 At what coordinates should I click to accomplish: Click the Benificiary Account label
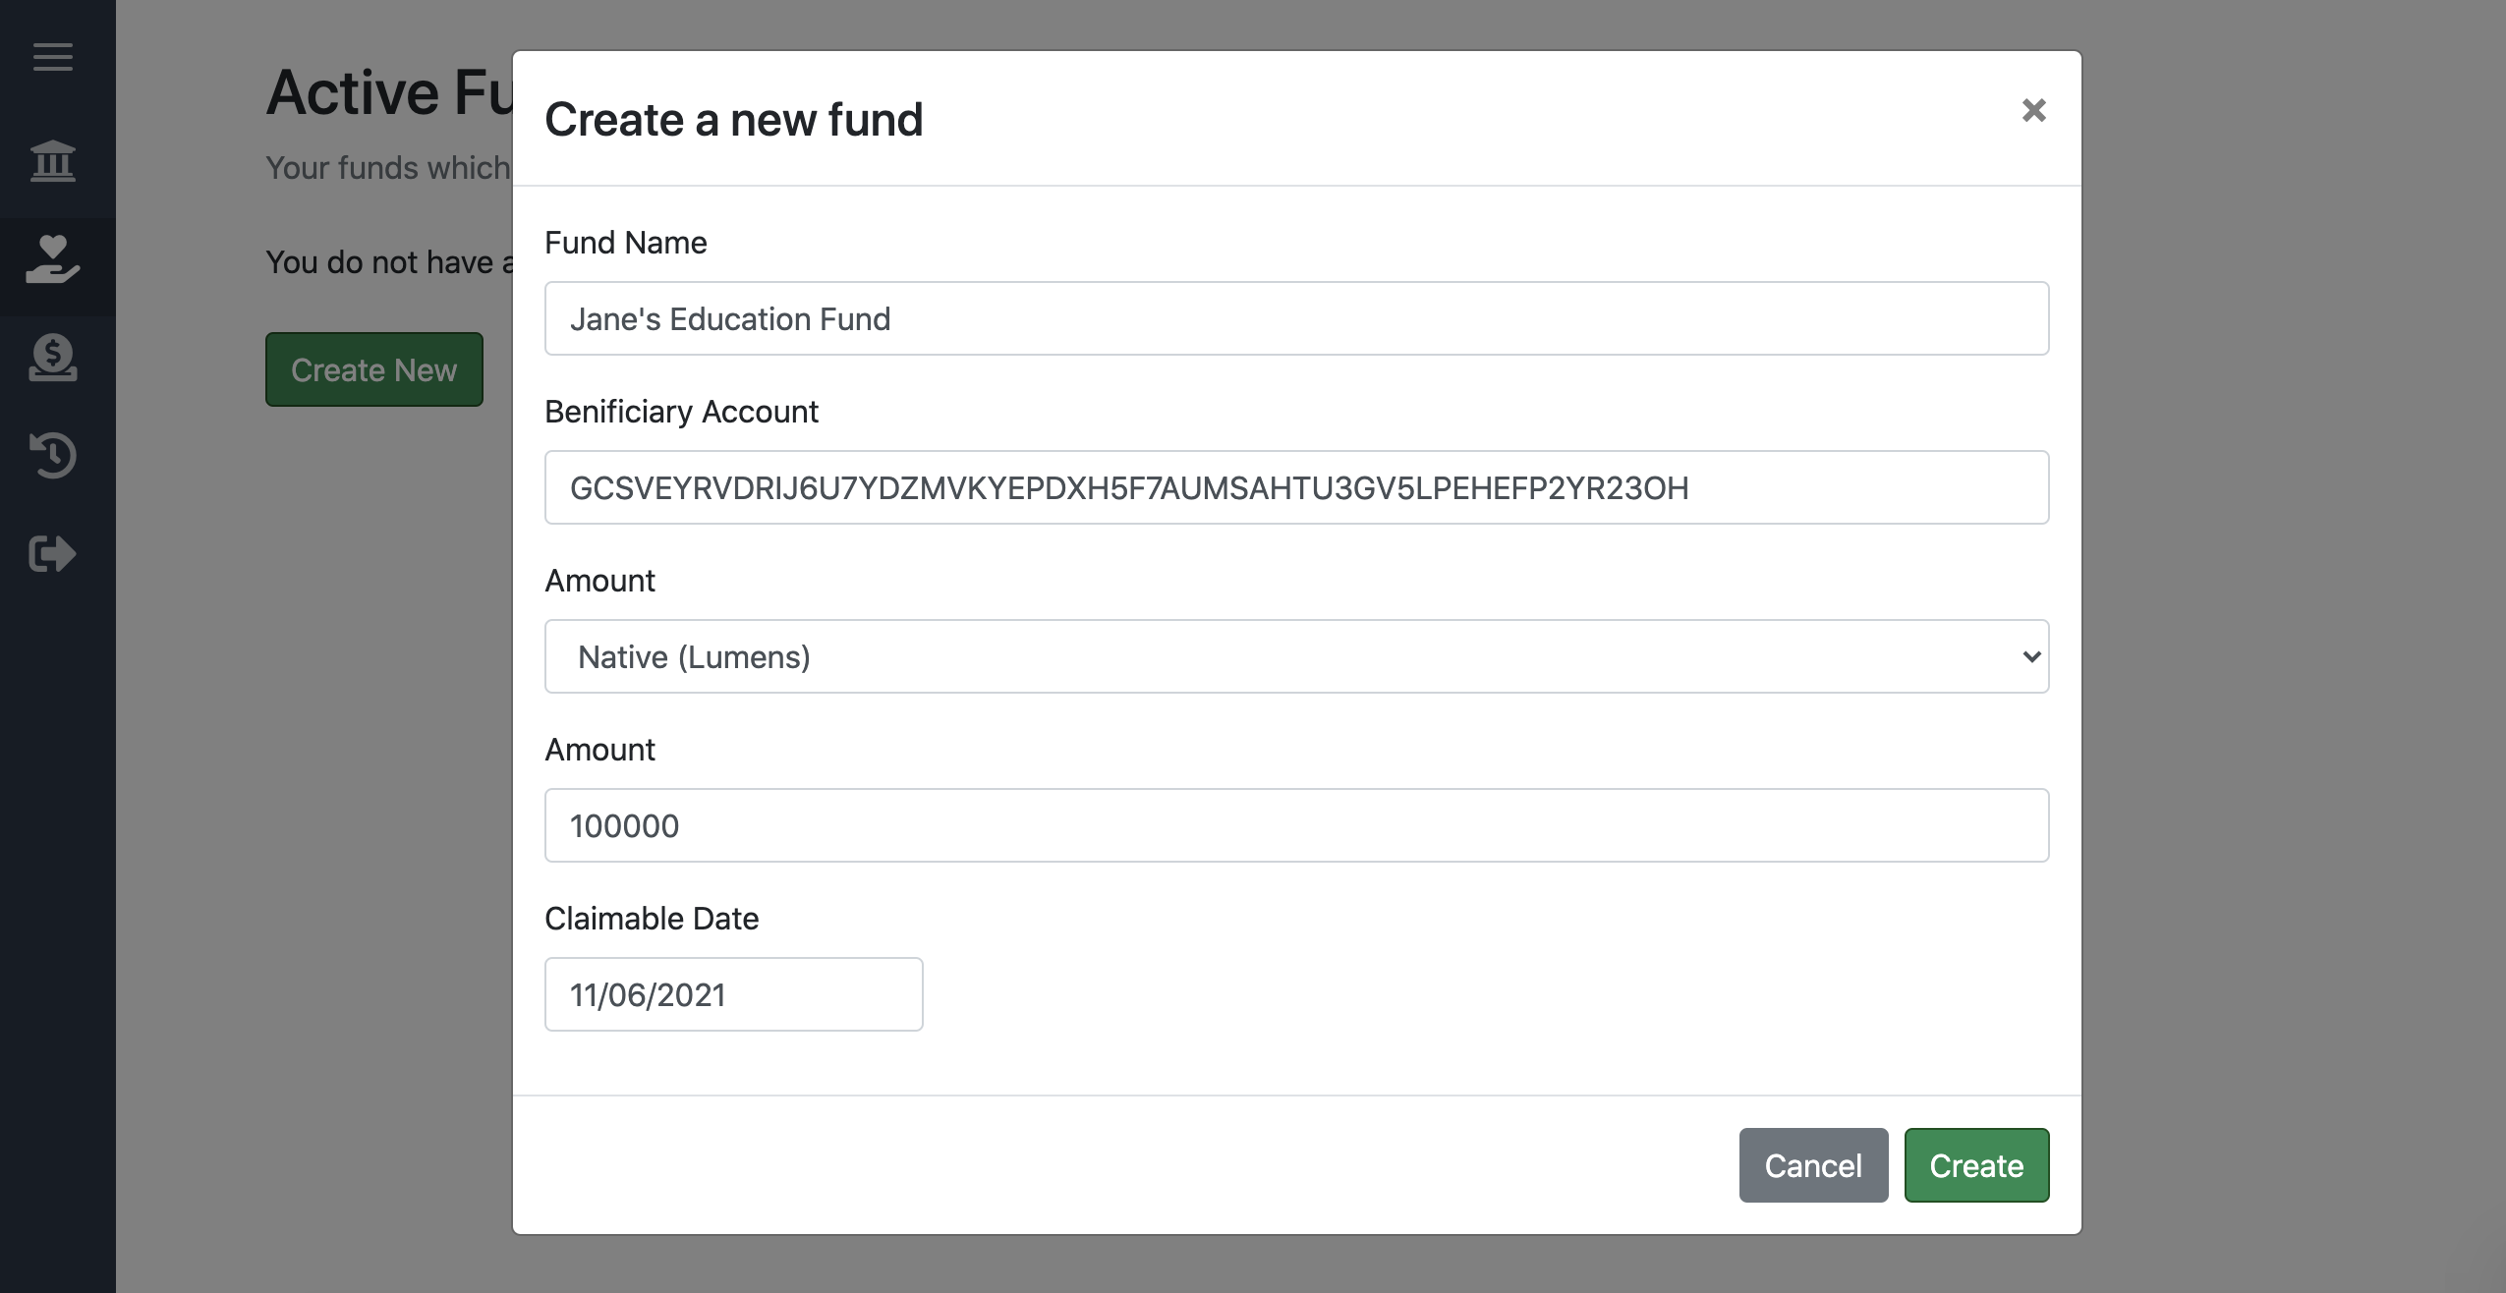coord(681,412)
